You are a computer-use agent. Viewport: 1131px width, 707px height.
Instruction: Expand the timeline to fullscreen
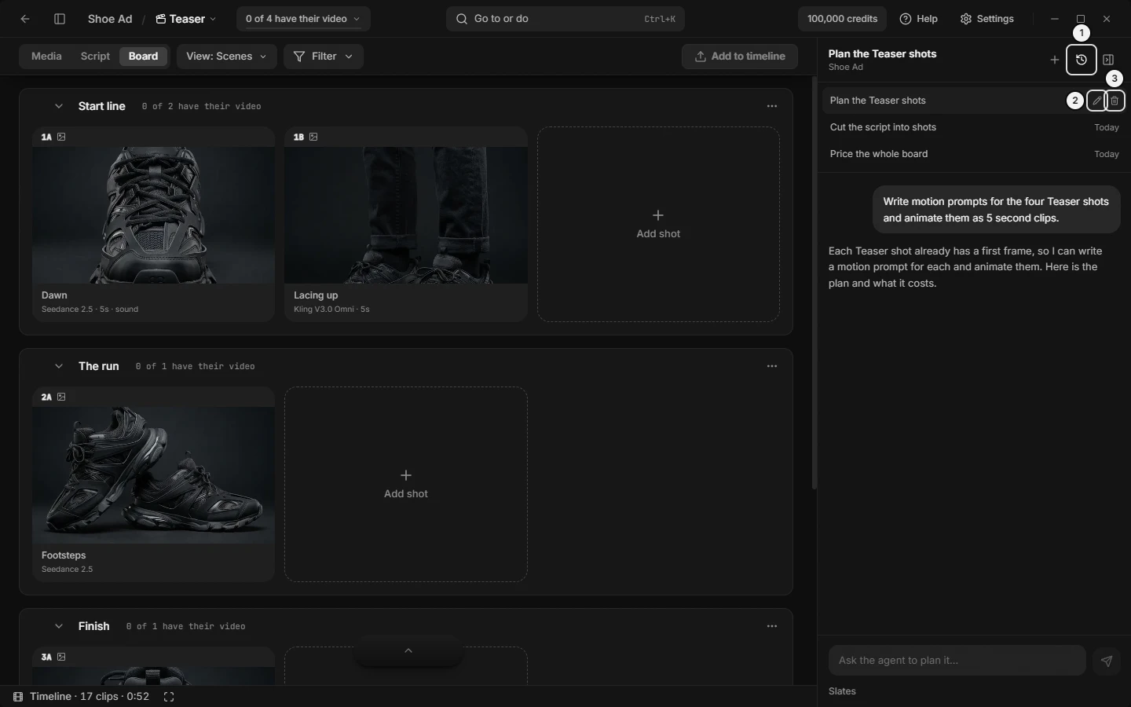(x=169, y=697)
